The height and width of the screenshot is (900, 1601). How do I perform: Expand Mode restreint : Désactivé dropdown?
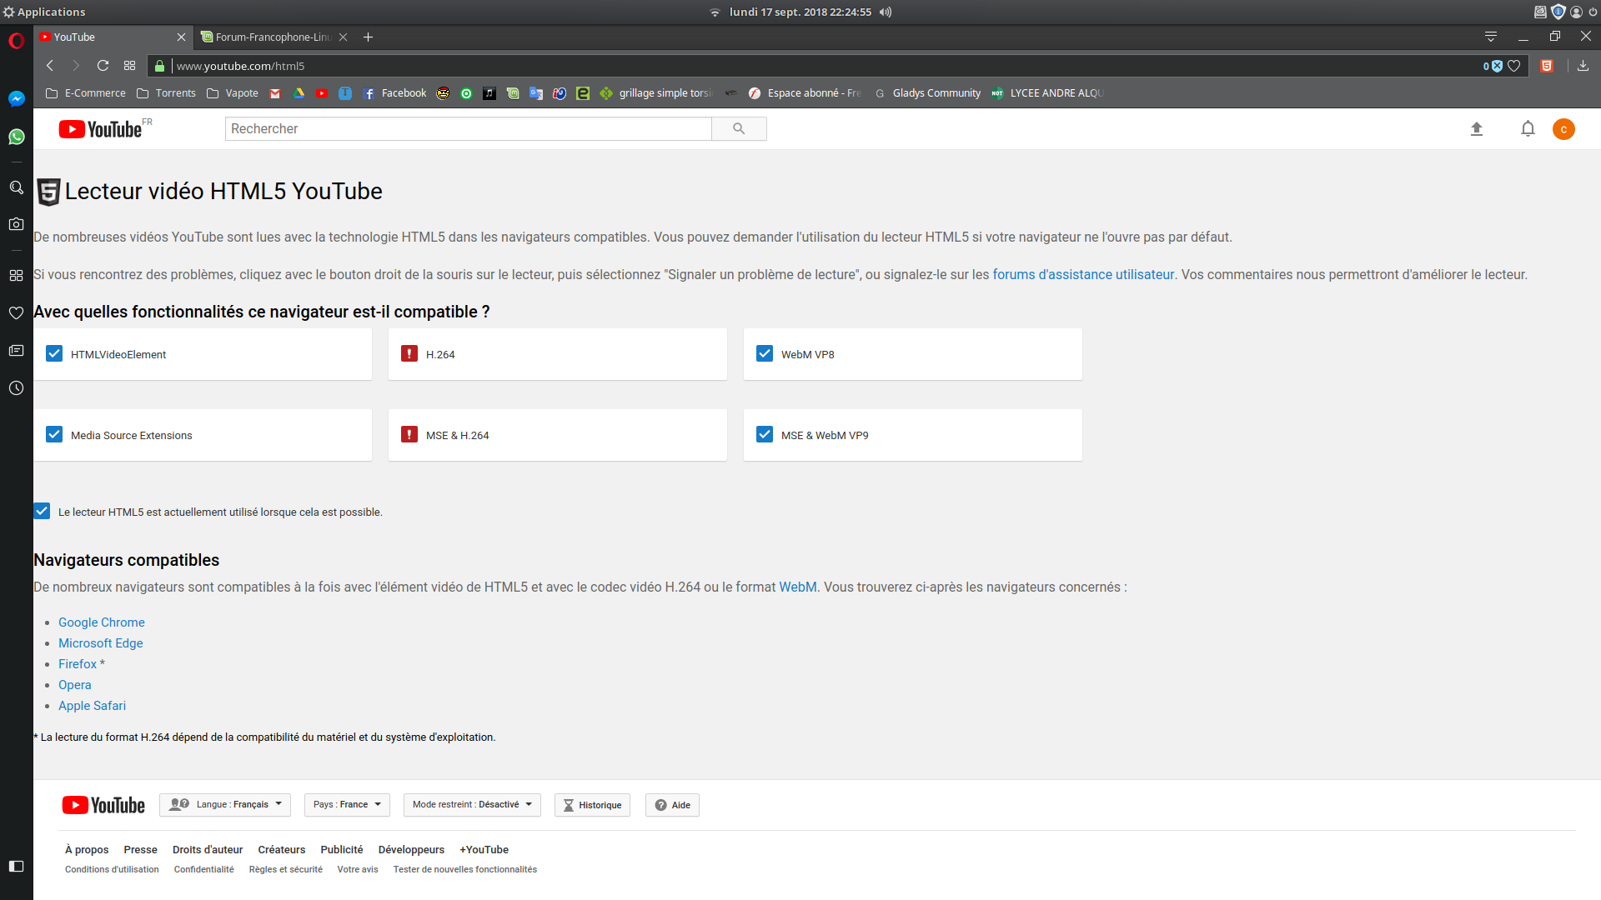(x=472, y=805)
